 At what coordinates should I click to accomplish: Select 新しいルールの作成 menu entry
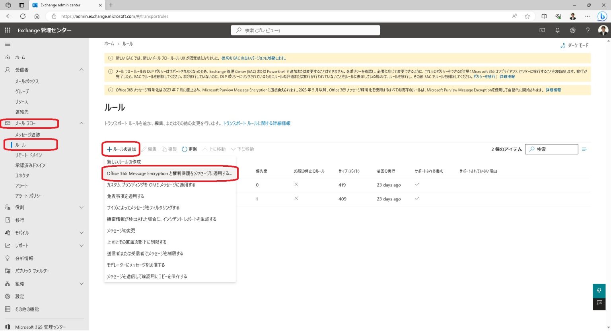(124, 162)
